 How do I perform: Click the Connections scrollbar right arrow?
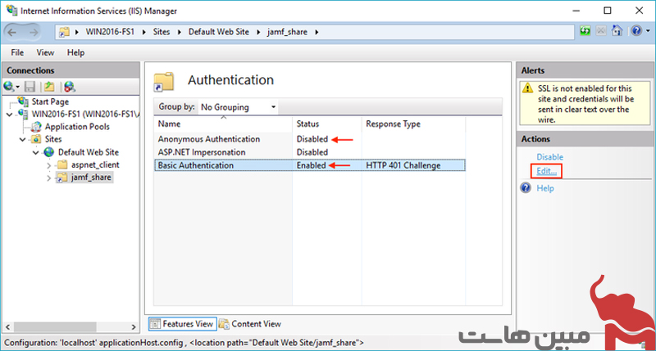[134, 326]
